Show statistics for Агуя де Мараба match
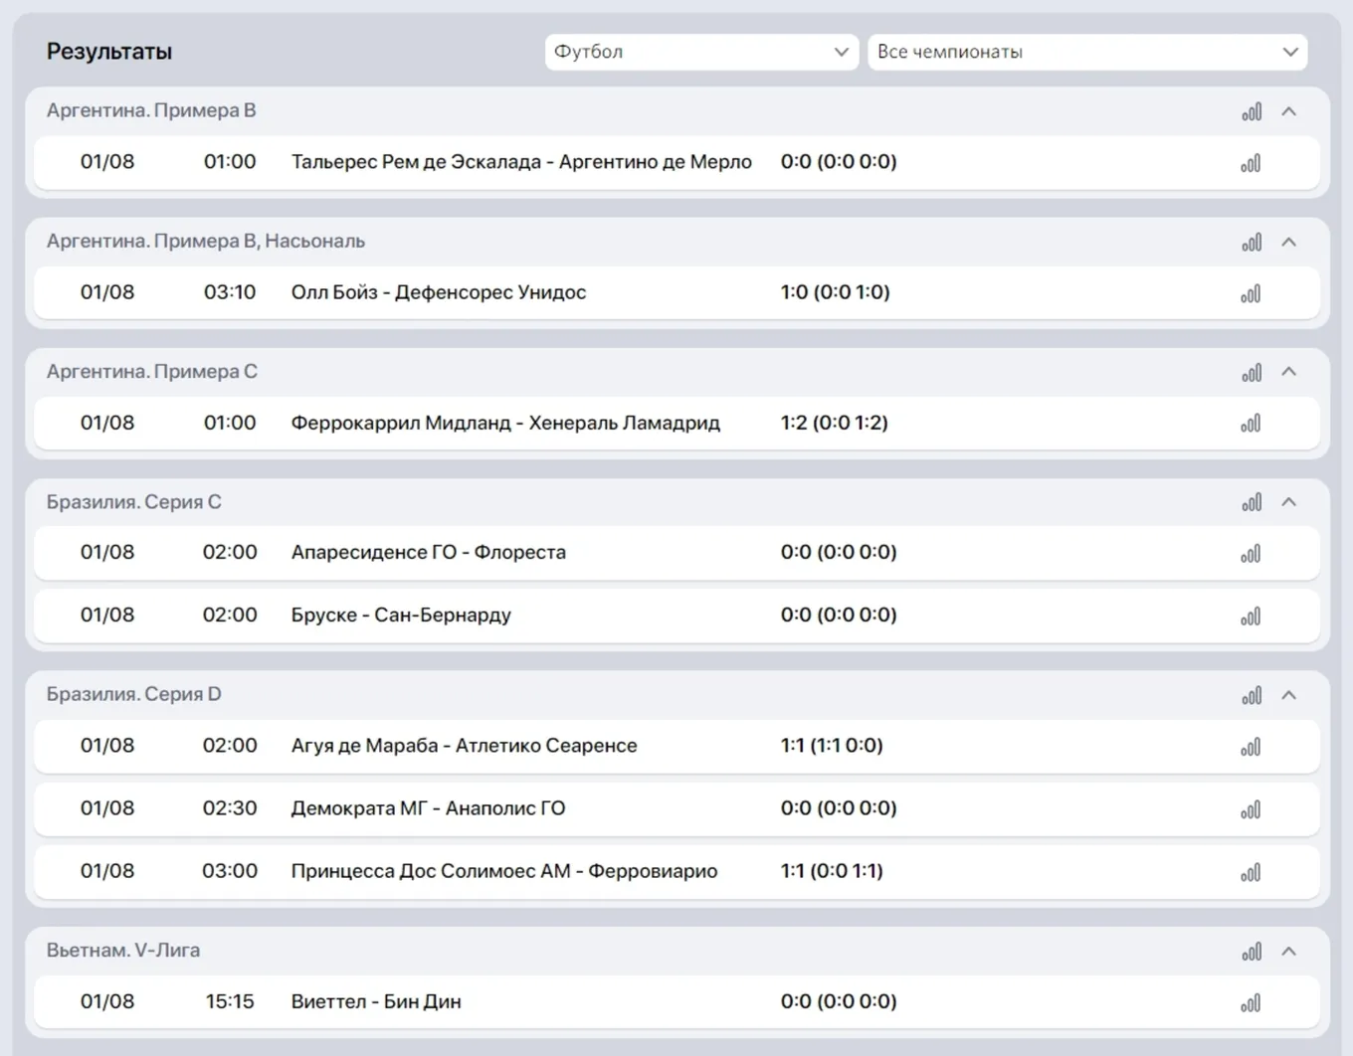Image resolution: width=1353 pixels, height=1056 pixels. click(1251, 747)
